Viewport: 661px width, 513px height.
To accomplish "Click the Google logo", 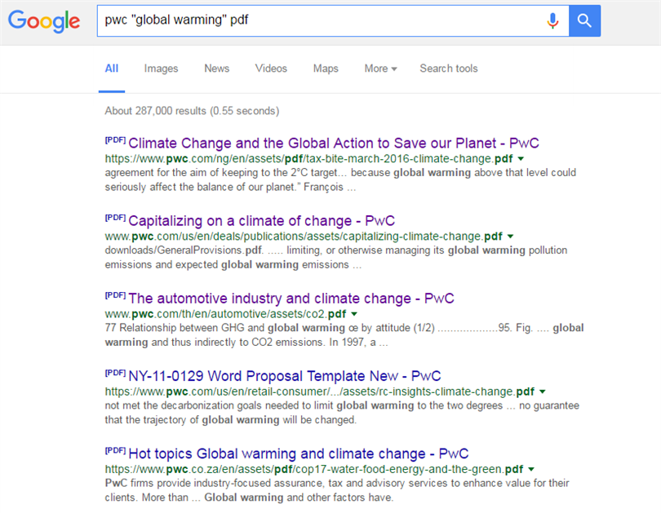I will (x=44, y=20).
